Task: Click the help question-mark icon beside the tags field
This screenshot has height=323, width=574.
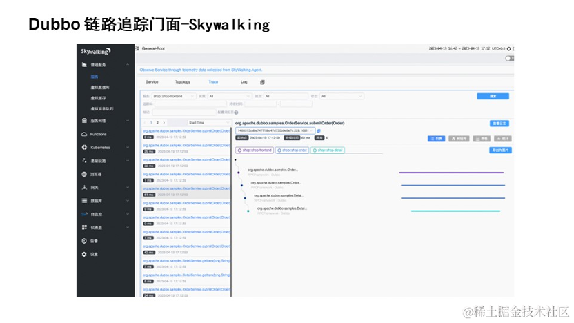Action: 236,112
